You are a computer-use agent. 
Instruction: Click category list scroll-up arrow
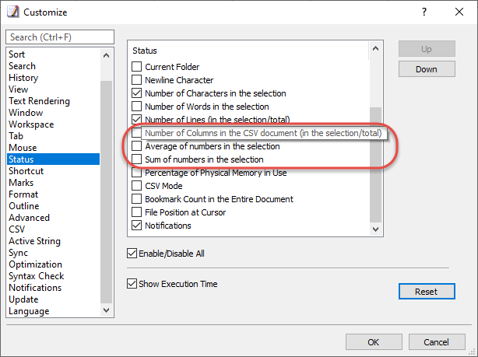106,55
